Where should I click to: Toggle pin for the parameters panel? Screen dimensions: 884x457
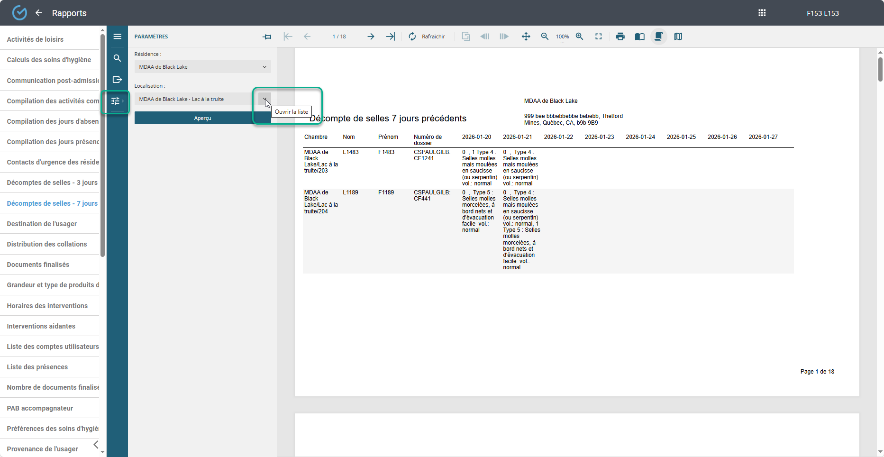(267, 37)
